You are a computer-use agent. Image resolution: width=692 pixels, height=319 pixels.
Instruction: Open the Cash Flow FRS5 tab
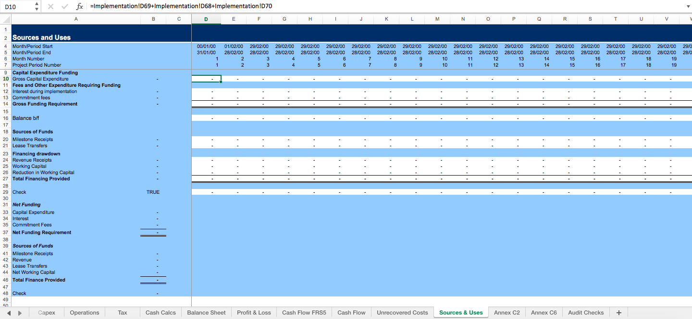point(304,313)
